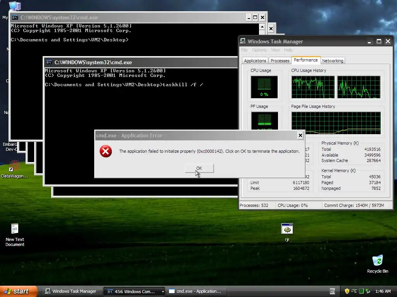
Task: Switch to the Applications tab in Task Manager
Action: pos(255,61)
